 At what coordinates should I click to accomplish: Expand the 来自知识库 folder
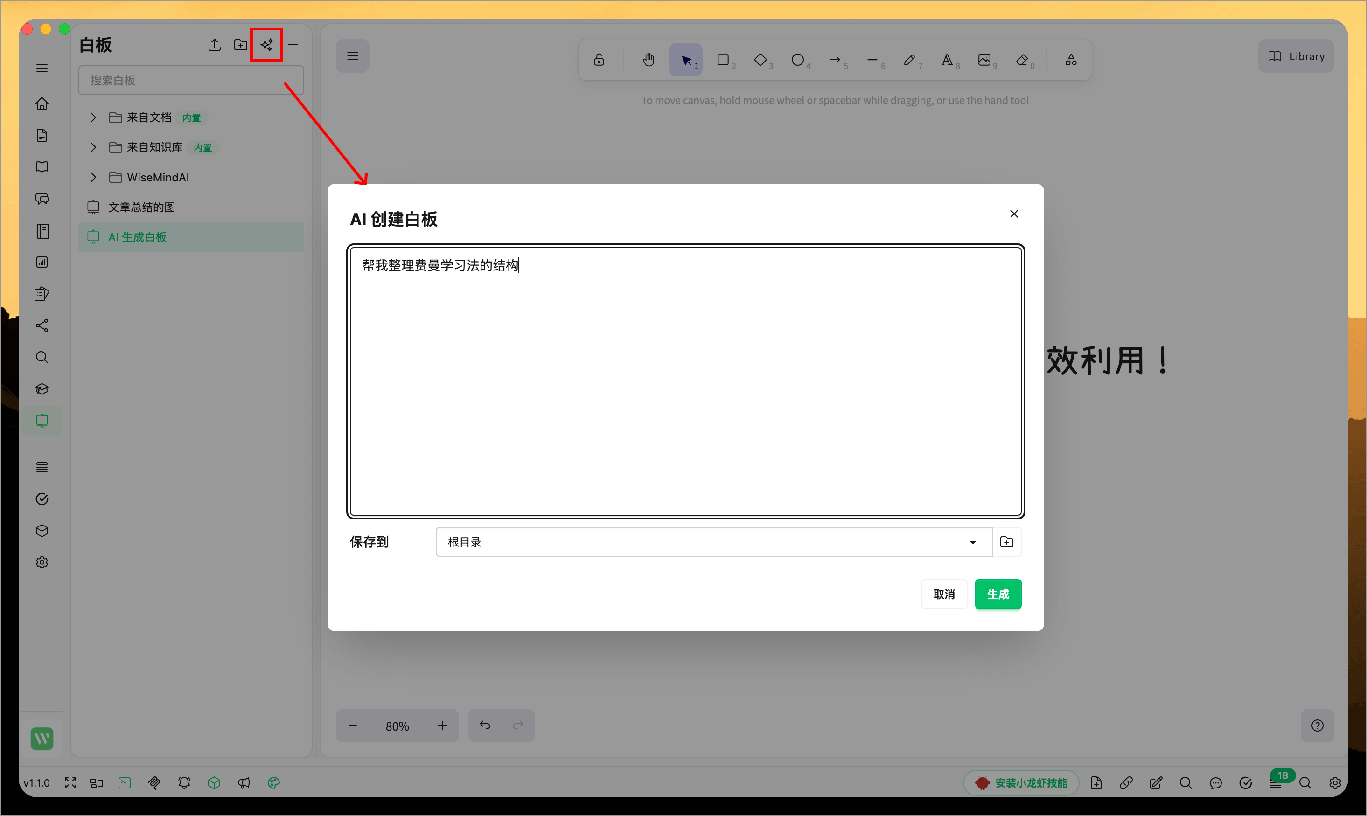pos(93,147)
